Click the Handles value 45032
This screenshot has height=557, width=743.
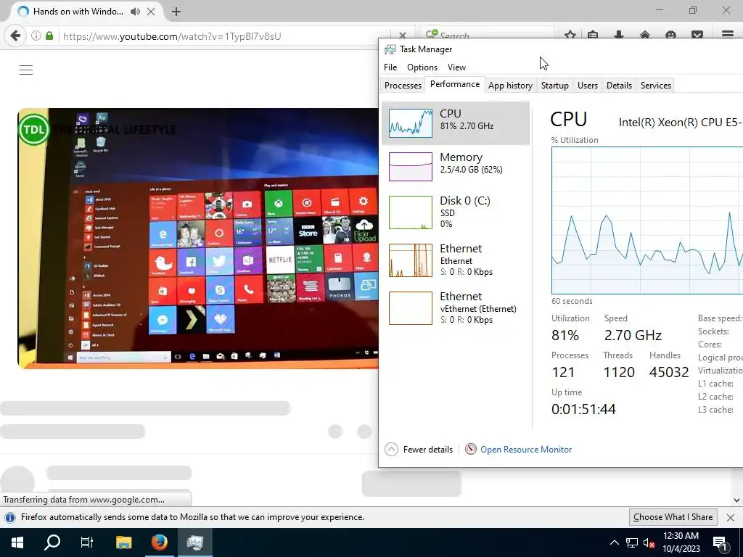pos(668,372)
